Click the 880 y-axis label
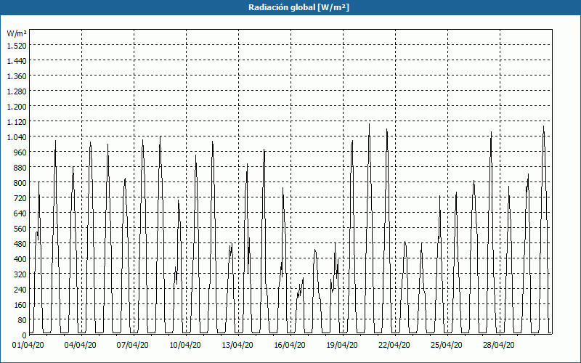This screenshot has height=363, width=581. (x=20, y=168)
